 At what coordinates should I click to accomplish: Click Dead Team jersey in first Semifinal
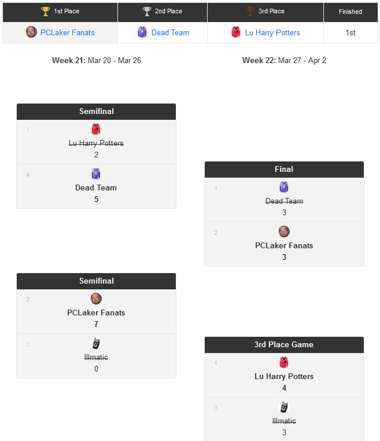click(x=96, y=174)
